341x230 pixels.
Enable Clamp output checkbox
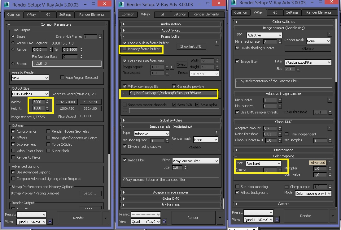coord(286,187)
